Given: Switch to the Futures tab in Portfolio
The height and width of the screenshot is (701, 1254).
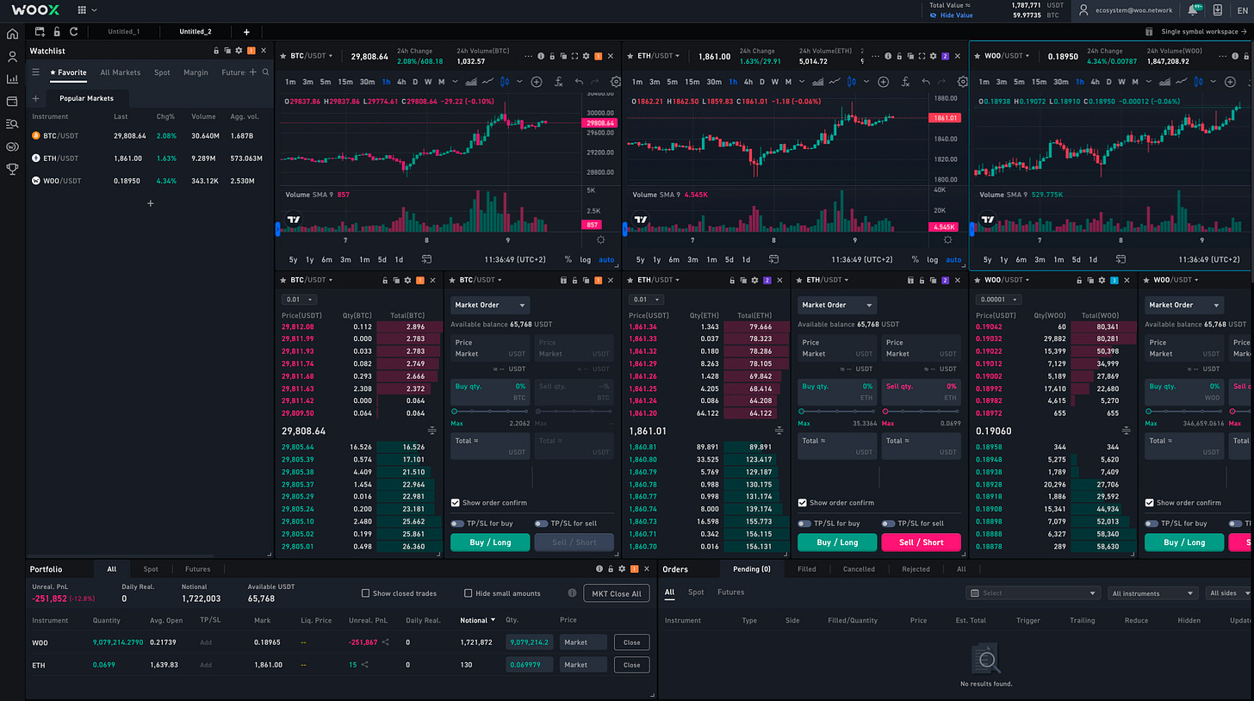Looking at the screenshot, I should [197, 569].
